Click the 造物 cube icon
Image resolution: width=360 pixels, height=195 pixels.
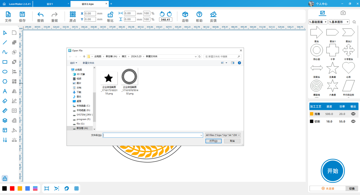coord(185,14)
